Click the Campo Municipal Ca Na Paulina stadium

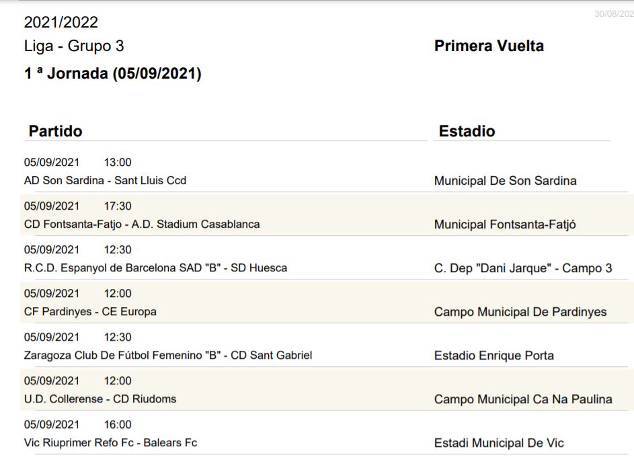pos(523,399)
